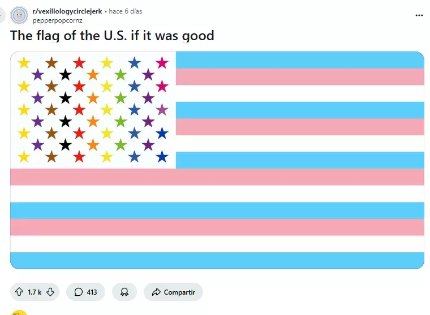The height and width of the screenshot is (315, 430).
Task: Open the subreddit avatar icon
Action: click(19, 15)
